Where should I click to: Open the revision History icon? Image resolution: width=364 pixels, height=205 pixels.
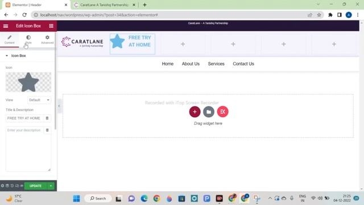(x=12, y=186)
